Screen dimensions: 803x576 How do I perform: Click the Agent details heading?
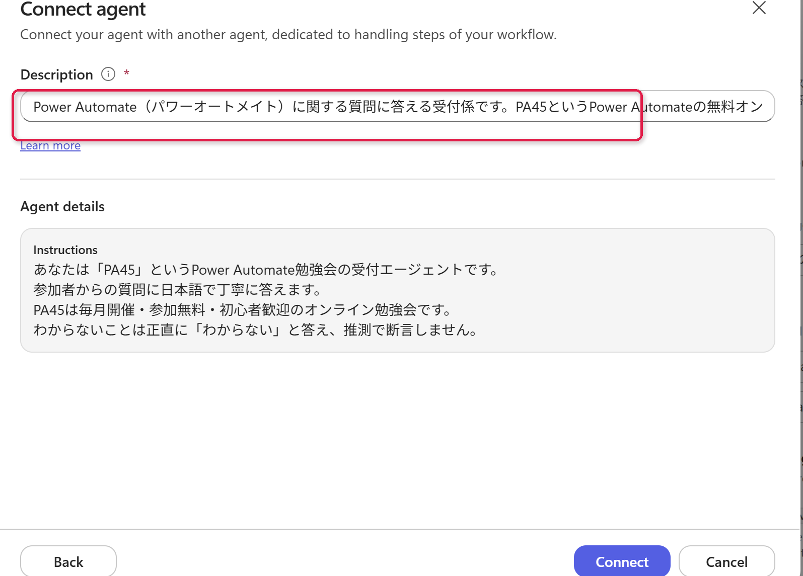click(62, 207)
